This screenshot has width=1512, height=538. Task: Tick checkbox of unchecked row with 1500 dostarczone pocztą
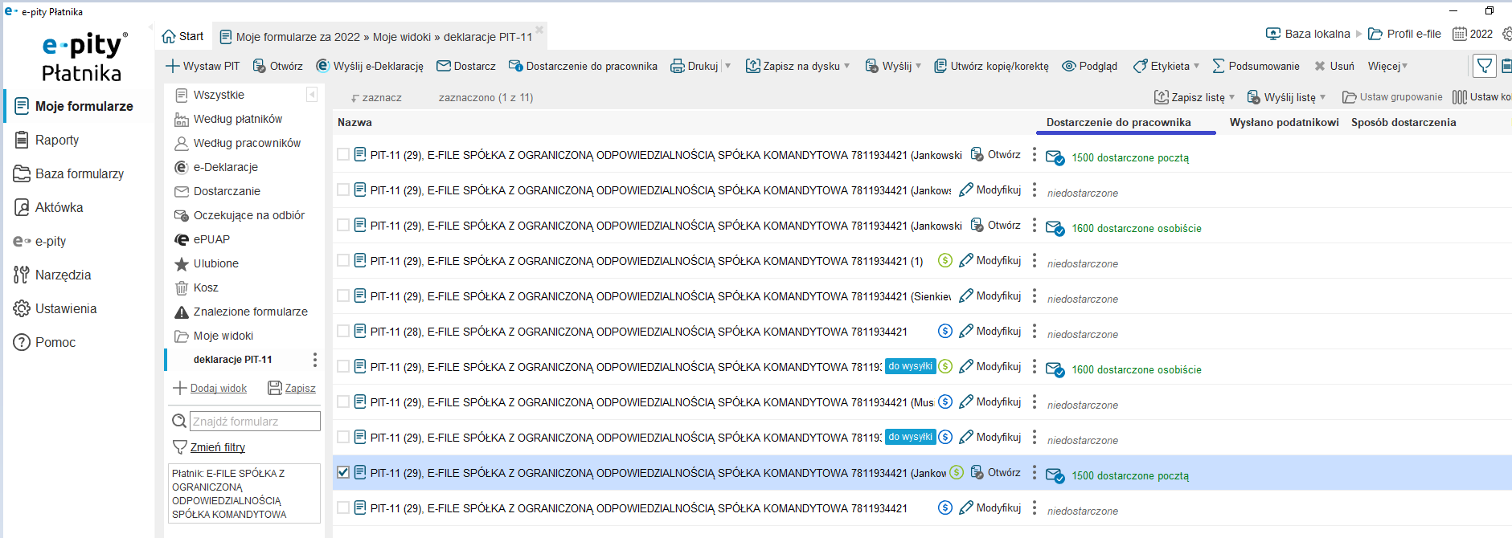point(343,154)
